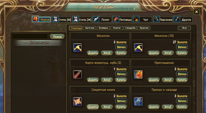Click the Карта всемогущ. куба item icon

pyautogui.click(x=78, y=74)
